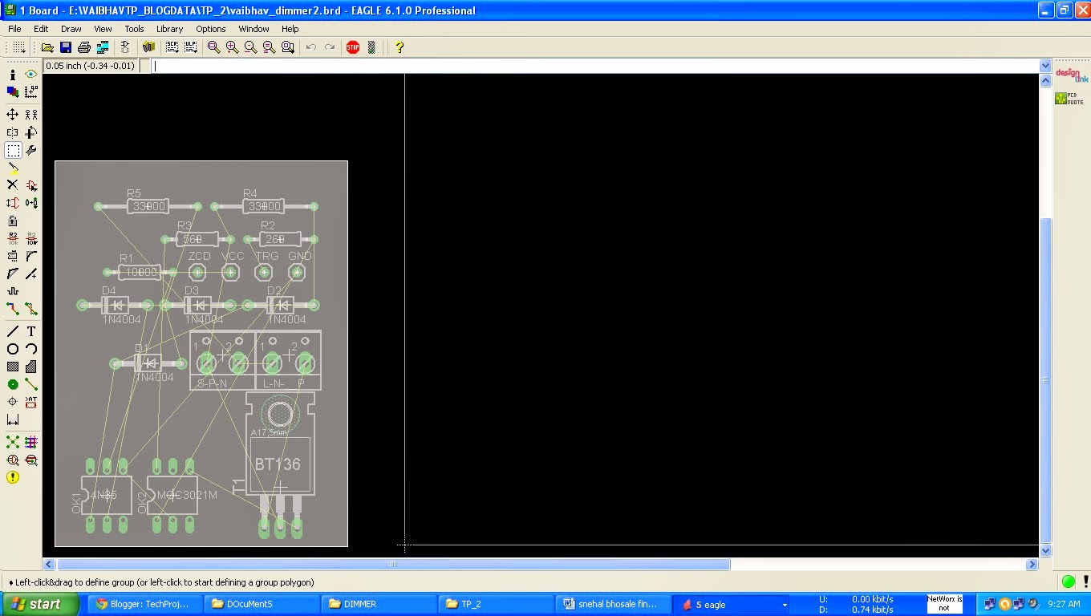Select the Delete X tool
This screenshot has height=616, width=1091.
pos(13,185)
